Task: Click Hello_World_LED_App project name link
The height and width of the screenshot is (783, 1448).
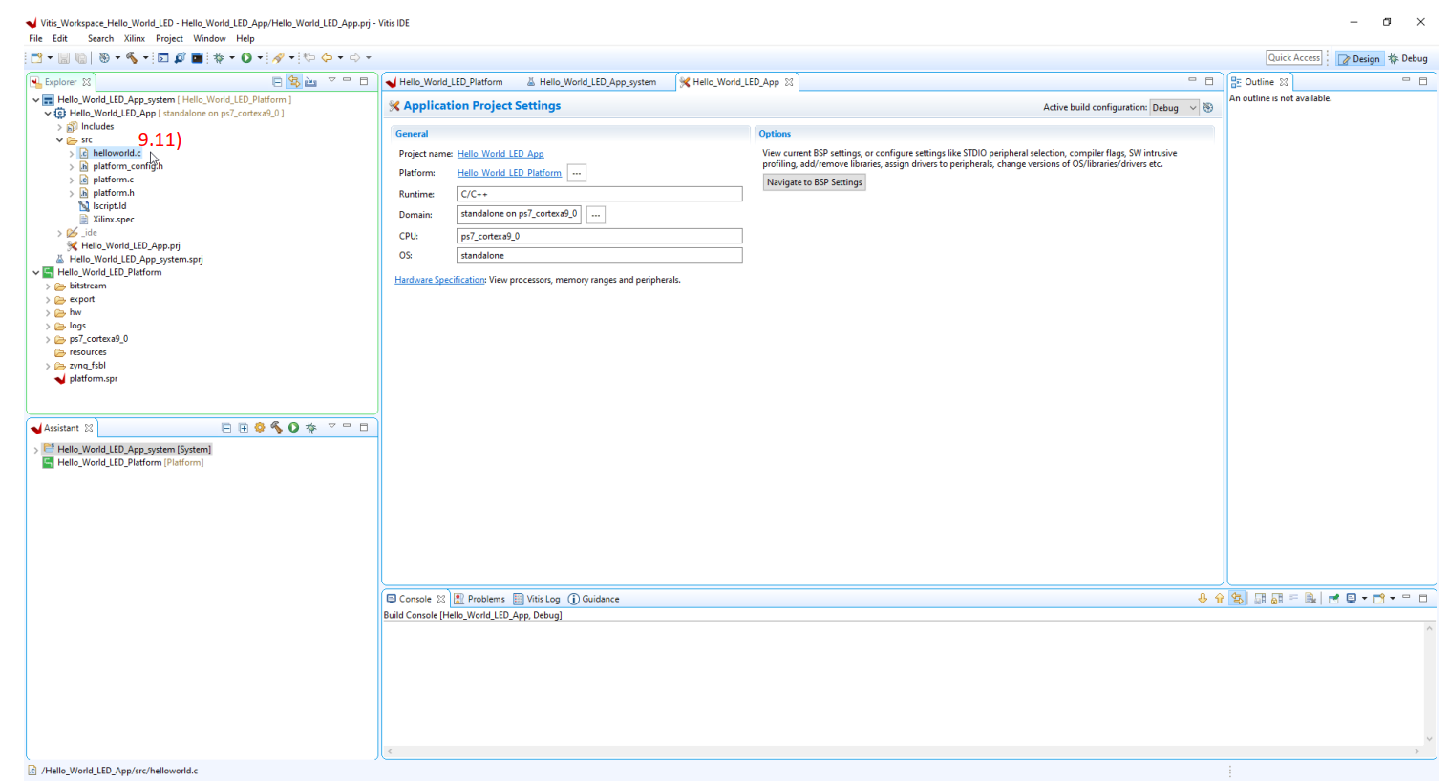Action: (x=500, y=154)
